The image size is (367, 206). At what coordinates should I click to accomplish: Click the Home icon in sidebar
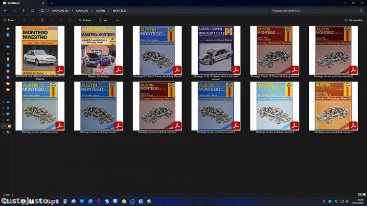click(8, 29)
